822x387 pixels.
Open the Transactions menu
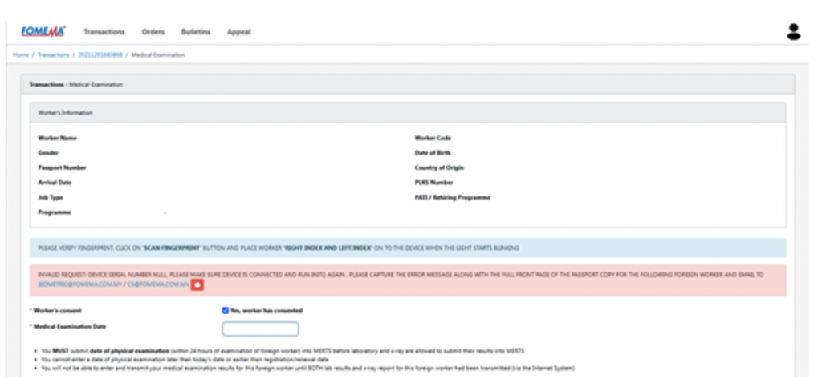(x=104, y=32)
